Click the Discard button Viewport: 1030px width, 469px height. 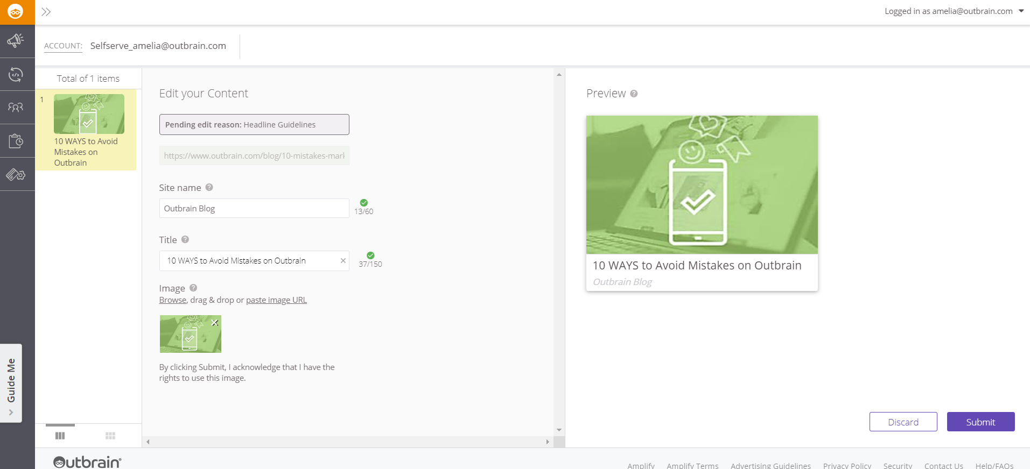(x=903, y=422)
